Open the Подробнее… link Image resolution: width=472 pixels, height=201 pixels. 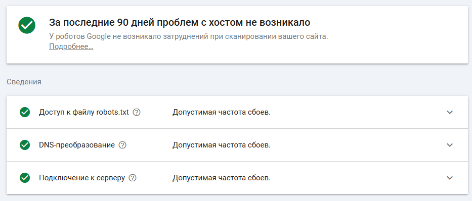71,46
